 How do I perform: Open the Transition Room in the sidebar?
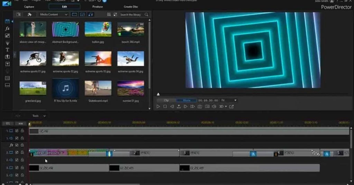click(x=7, y=57)
